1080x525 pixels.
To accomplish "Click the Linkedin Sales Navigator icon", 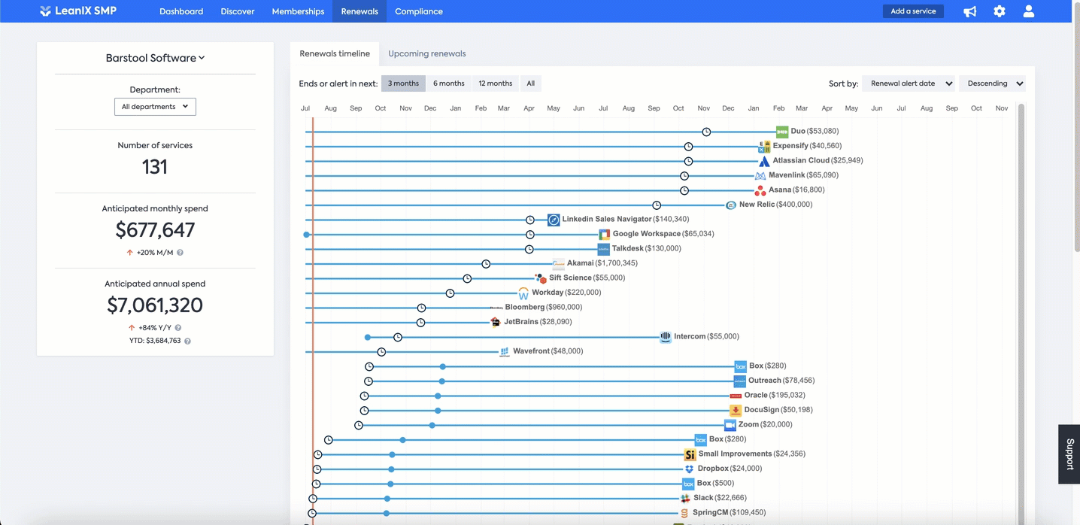I will point(554,220).
